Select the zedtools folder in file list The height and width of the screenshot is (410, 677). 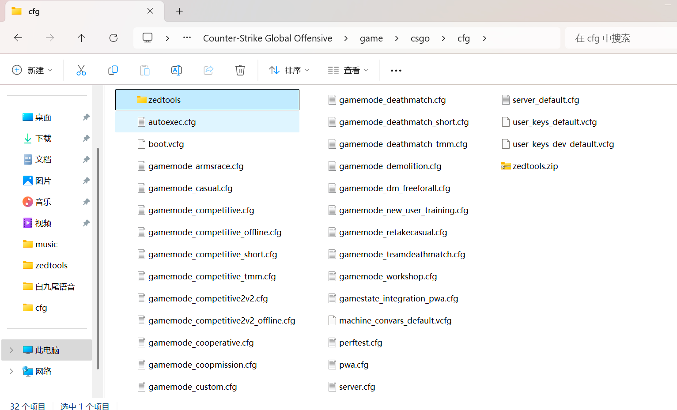coord(207,100)
